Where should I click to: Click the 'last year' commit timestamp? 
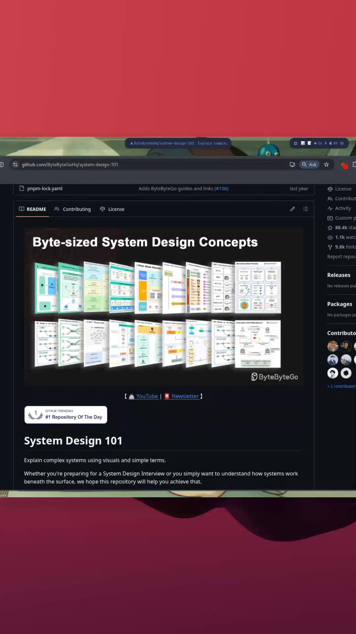299,189
